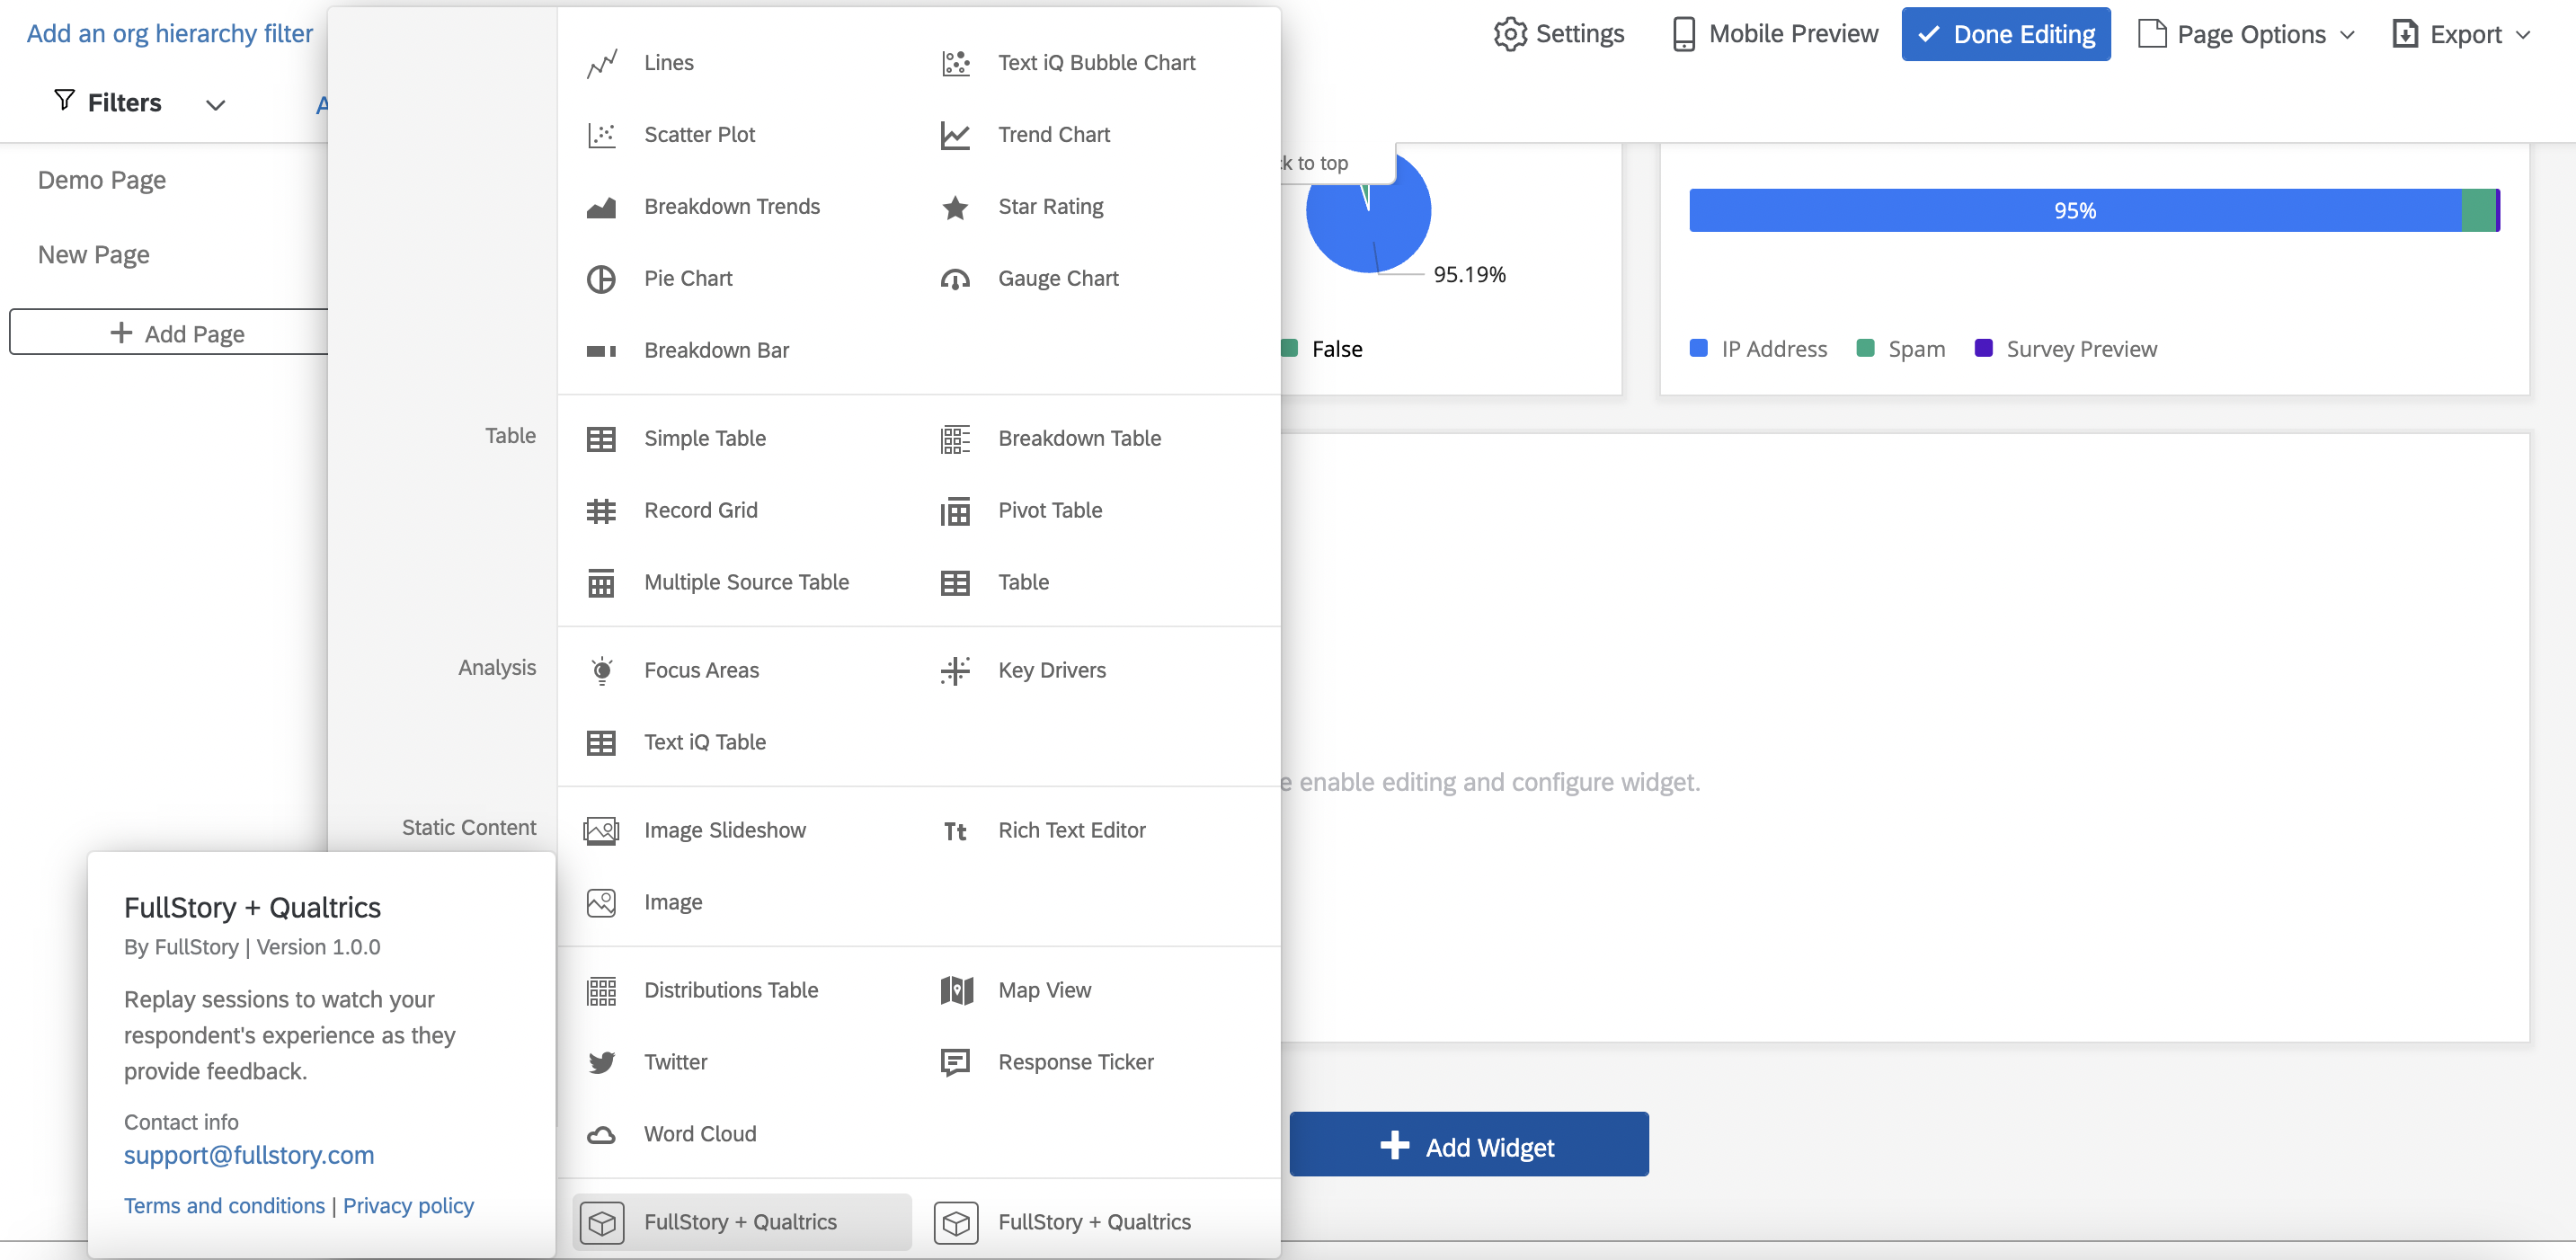Add a Response Ticker widget
2576x1260 pixels.
[x=1075, y=1061]
